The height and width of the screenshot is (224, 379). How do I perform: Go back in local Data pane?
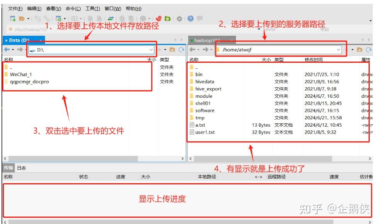coord(7,49)
